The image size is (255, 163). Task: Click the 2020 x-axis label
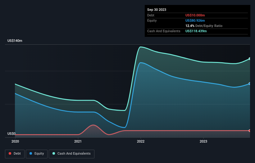click(x=15, y=141)
